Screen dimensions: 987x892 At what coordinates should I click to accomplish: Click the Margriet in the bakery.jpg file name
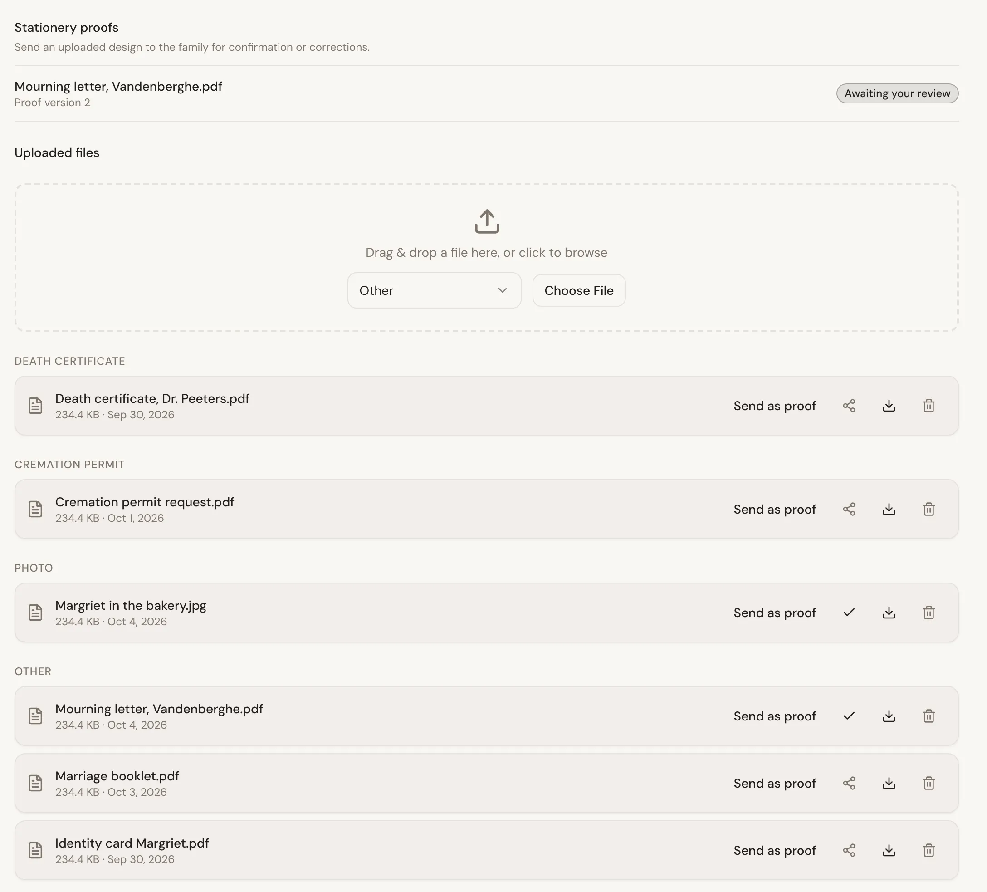tap(131, 605)
